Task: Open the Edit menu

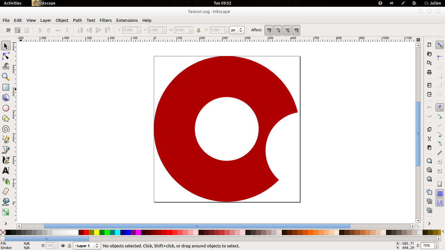Action: (18, 20)
